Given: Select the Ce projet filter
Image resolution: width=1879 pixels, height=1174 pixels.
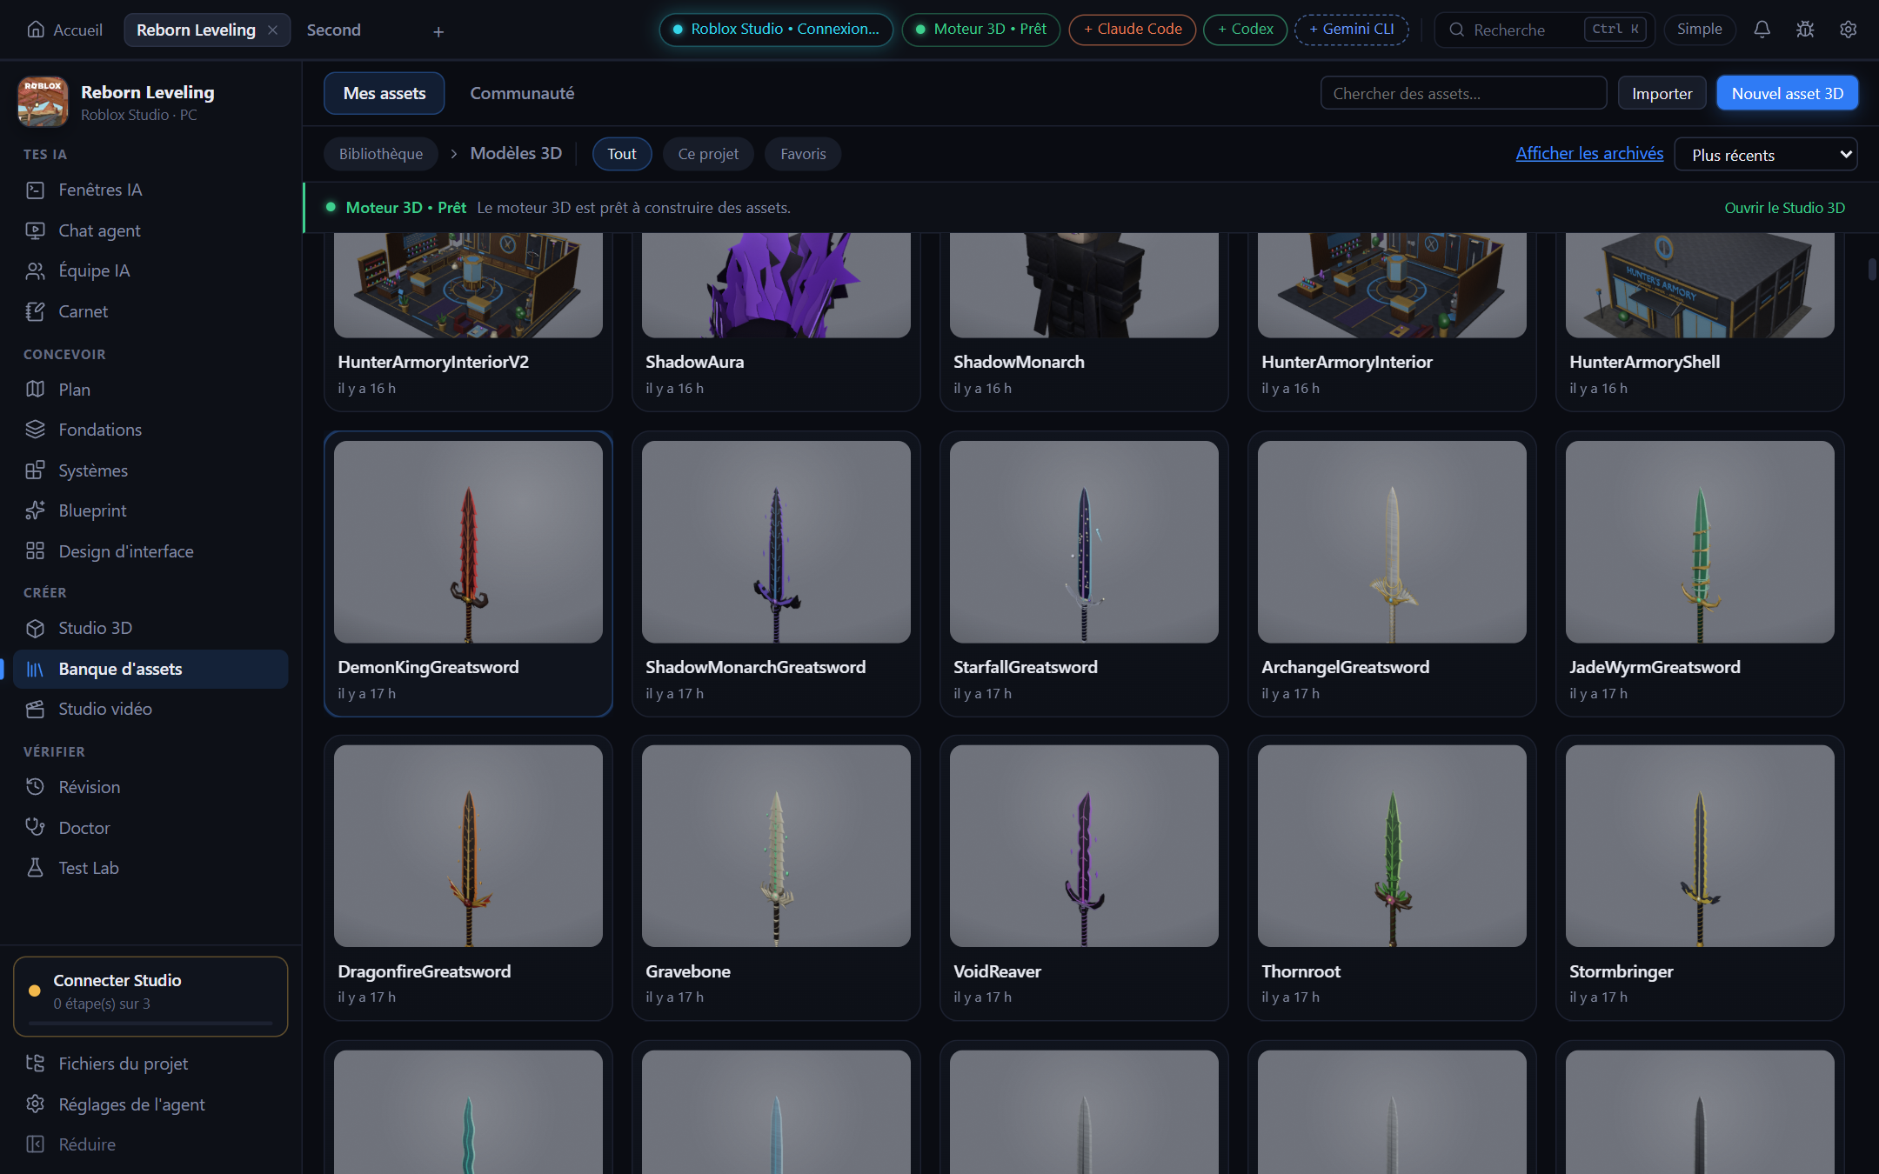Looking at the screenshot, I should [x=708, y=154].
